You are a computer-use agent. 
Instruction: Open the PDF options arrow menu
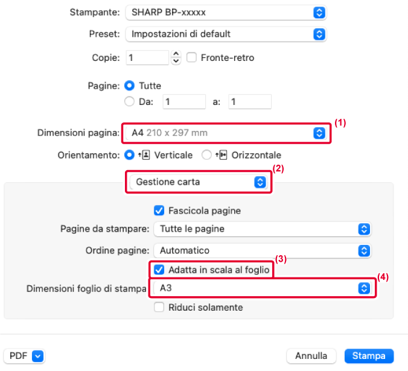click(x=38, y=356)
